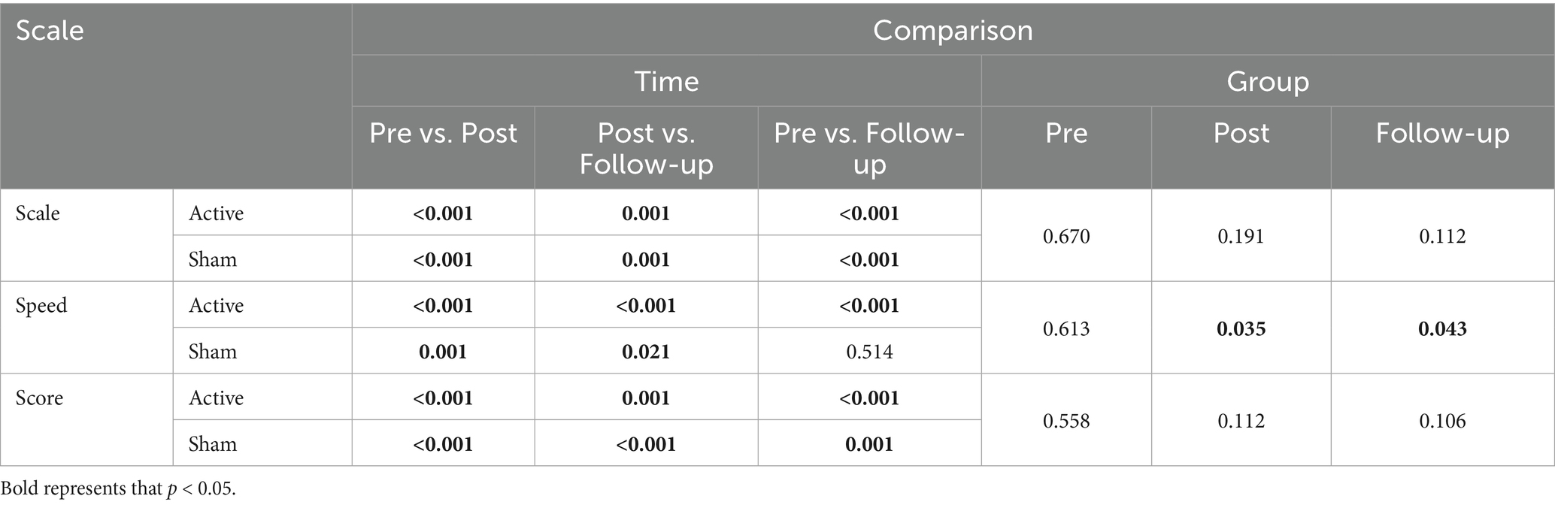The height and width of the screenshot is (505, 1555).
Task: Select the Score row label
Action: 40,398
